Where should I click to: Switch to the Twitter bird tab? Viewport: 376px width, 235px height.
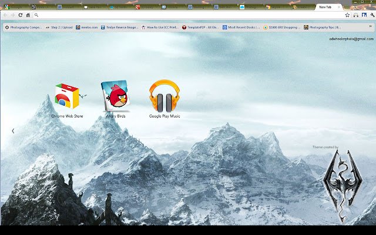pyautogui.click(x=120, y=7)
